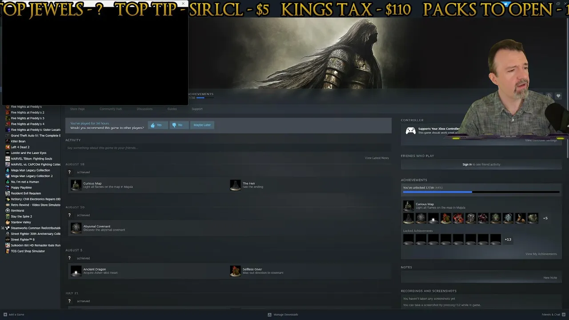
Task: Click the Mega Man Legacy Collection 2 icon
Action: tap(8, 176)
